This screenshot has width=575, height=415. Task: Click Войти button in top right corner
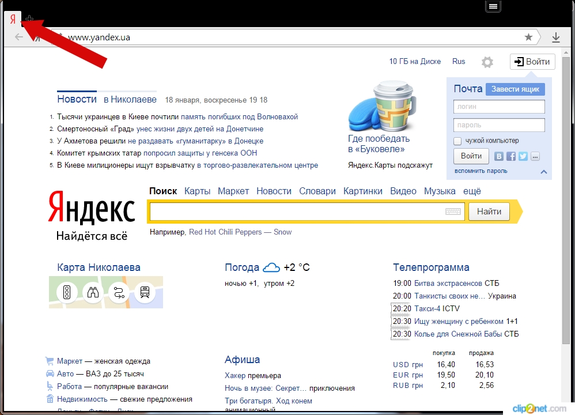[532, 62]
